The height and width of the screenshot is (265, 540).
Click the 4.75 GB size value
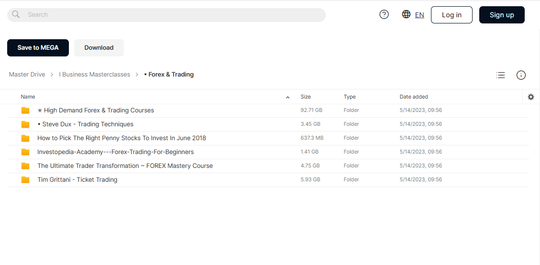tap(310, 166)
